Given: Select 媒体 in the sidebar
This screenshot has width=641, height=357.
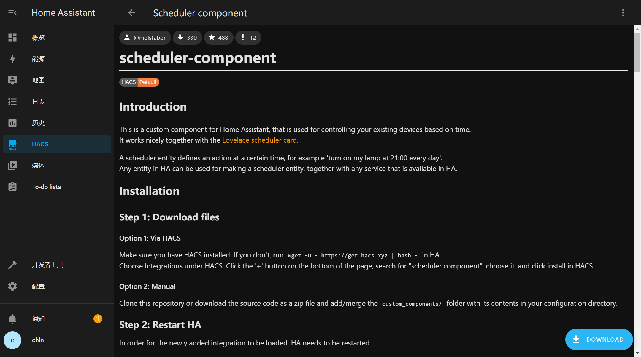Looking at the screenshot, I should [x=57, y=166].
